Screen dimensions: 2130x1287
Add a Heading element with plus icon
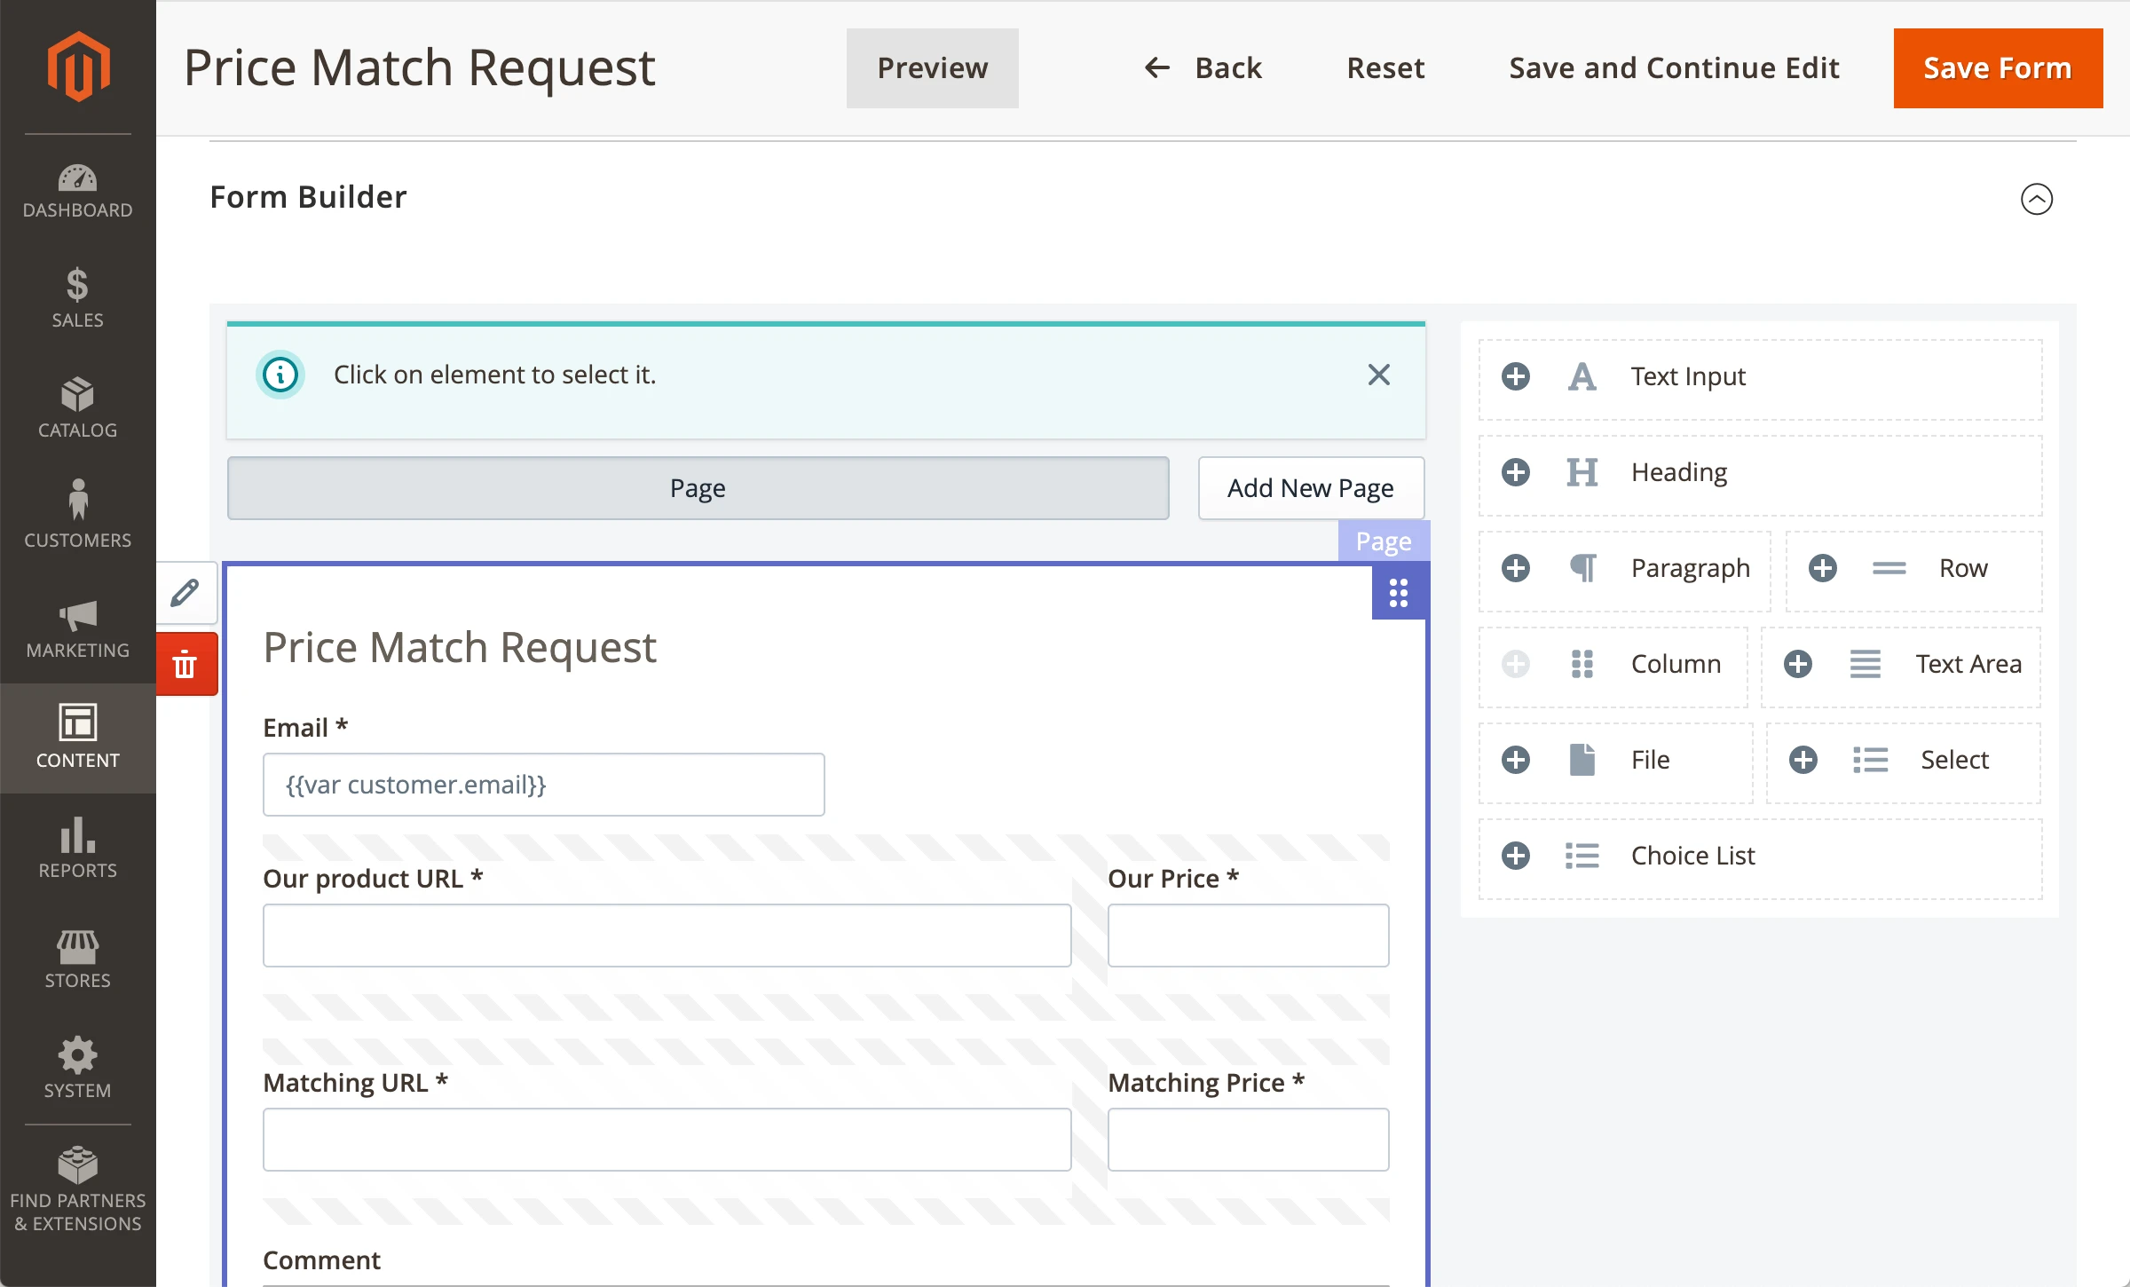(1516, 472)
